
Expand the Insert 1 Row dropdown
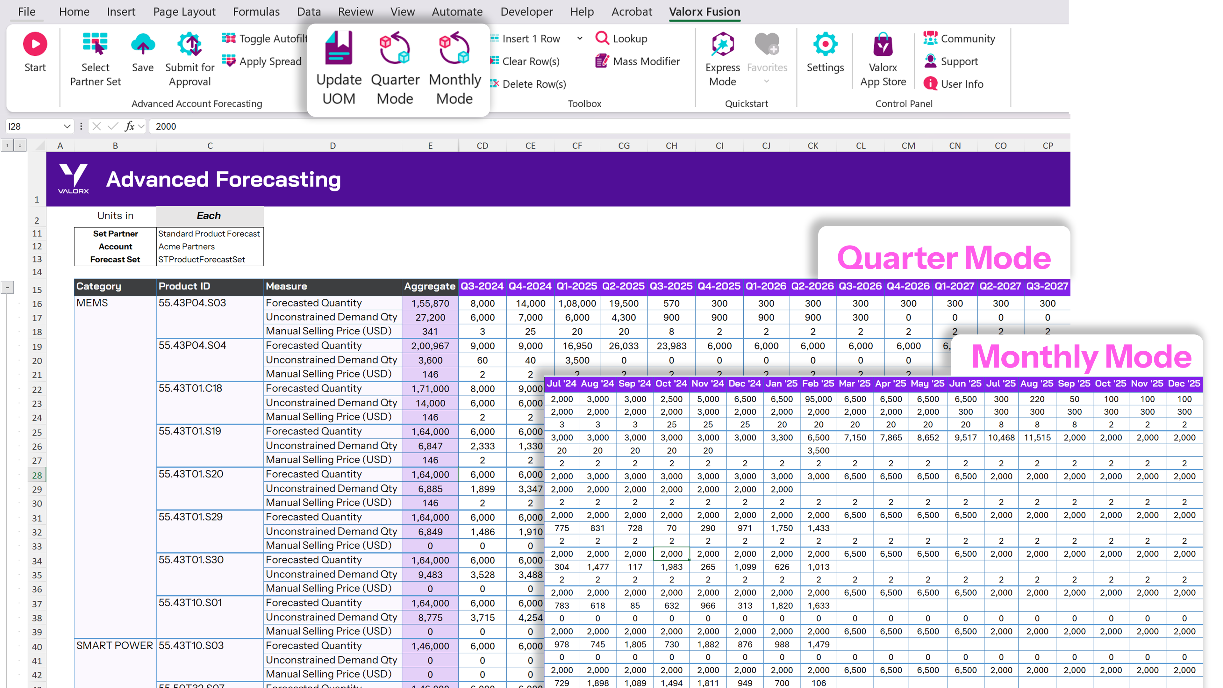click(x=580, y=39)
